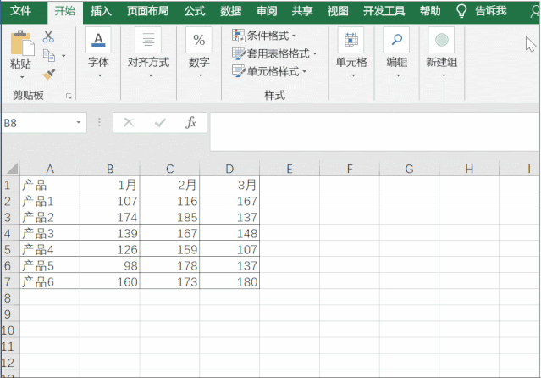
Task: Click the Paste clipboard icon
Action: 22,43
